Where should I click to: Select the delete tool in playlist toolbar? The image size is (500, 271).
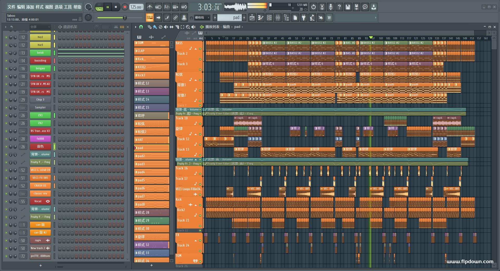160,27
